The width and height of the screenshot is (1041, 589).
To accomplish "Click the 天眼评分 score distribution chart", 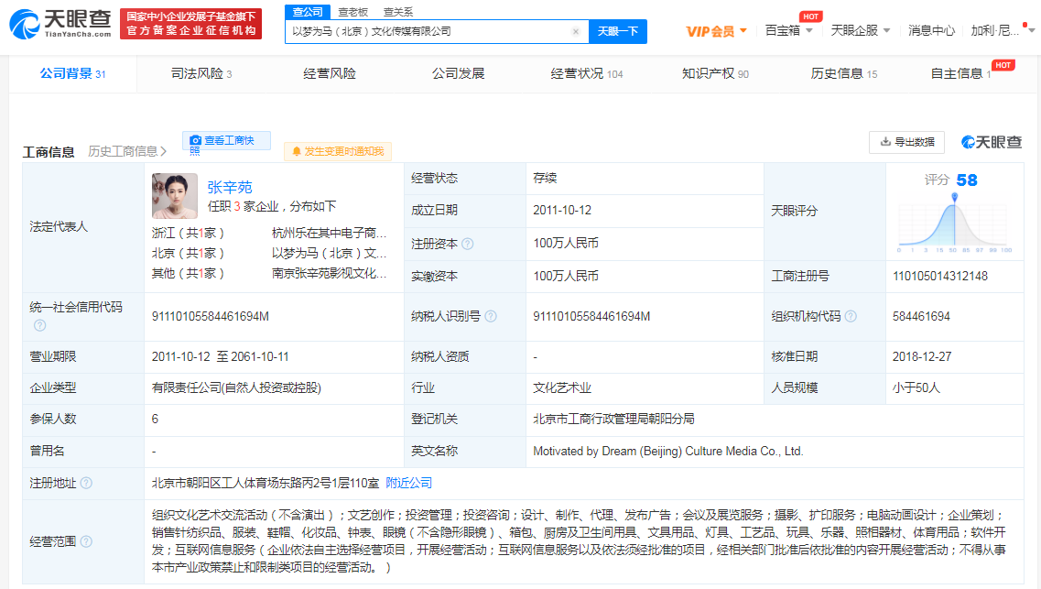I will [954, 223].
